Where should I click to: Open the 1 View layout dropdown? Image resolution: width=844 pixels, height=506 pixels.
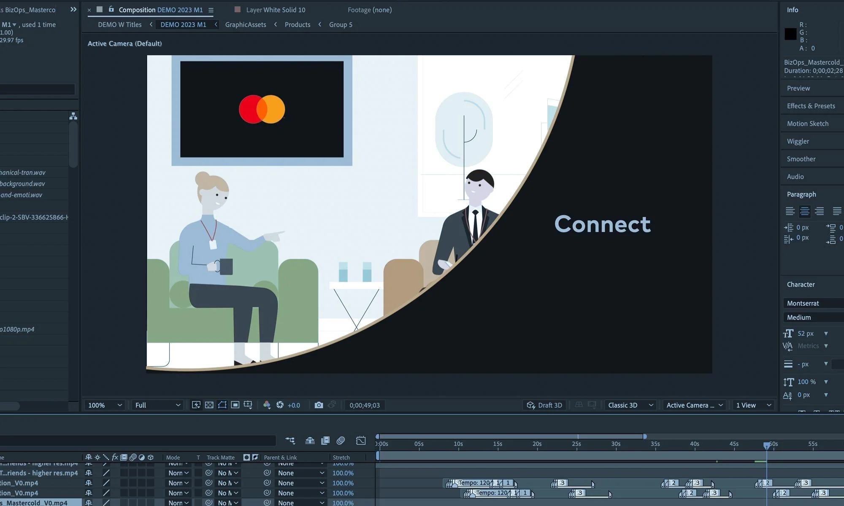753,405
